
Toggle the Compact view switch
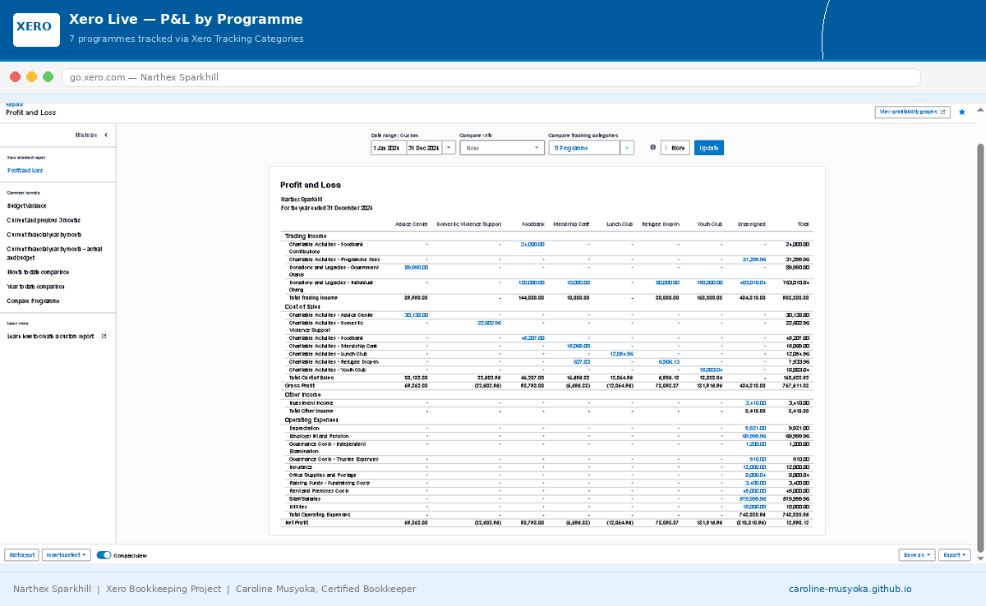104,555
